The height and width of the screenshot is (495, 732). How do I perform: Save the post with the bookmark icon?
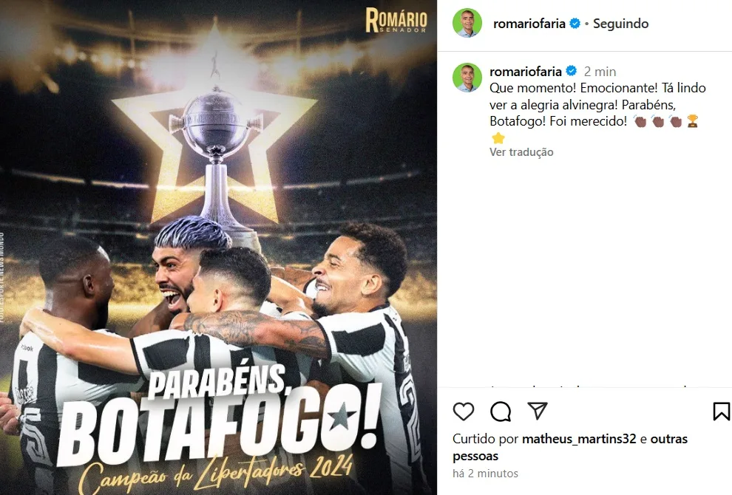point(721,412)
